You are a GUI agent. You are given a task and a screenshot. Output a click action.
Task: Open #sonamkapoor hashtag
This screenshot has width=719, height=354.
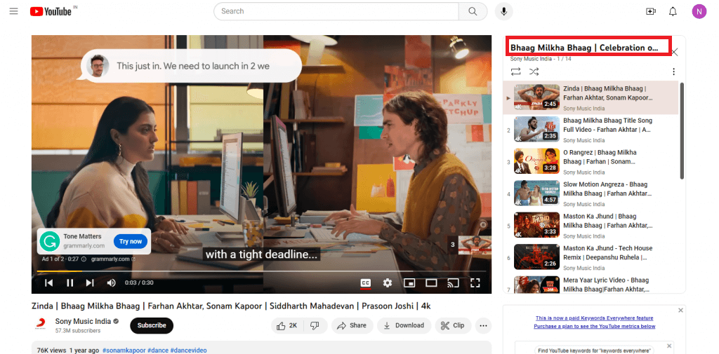(x=124, y=350)
